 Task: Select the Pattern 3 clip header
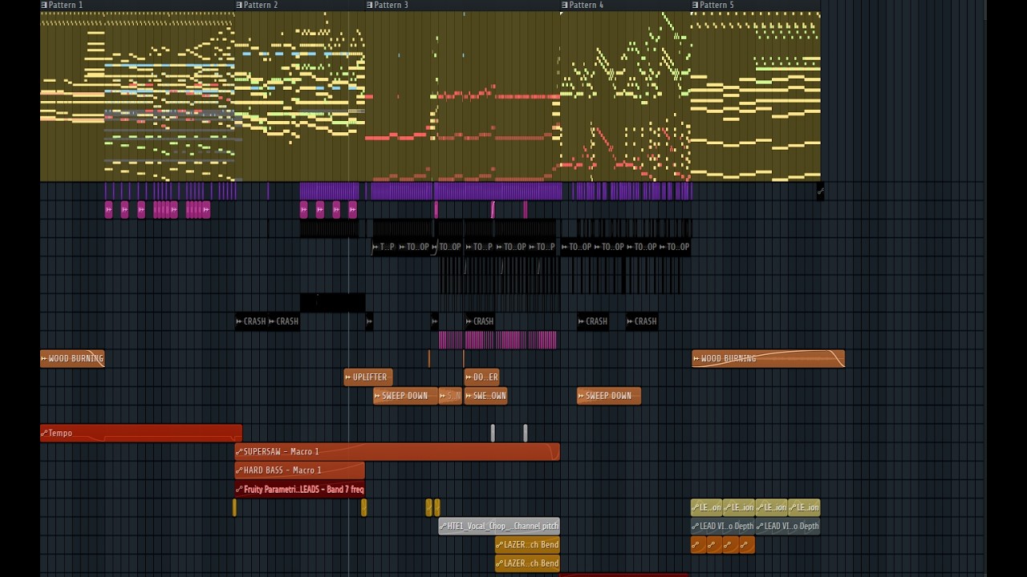coord(463,5)
